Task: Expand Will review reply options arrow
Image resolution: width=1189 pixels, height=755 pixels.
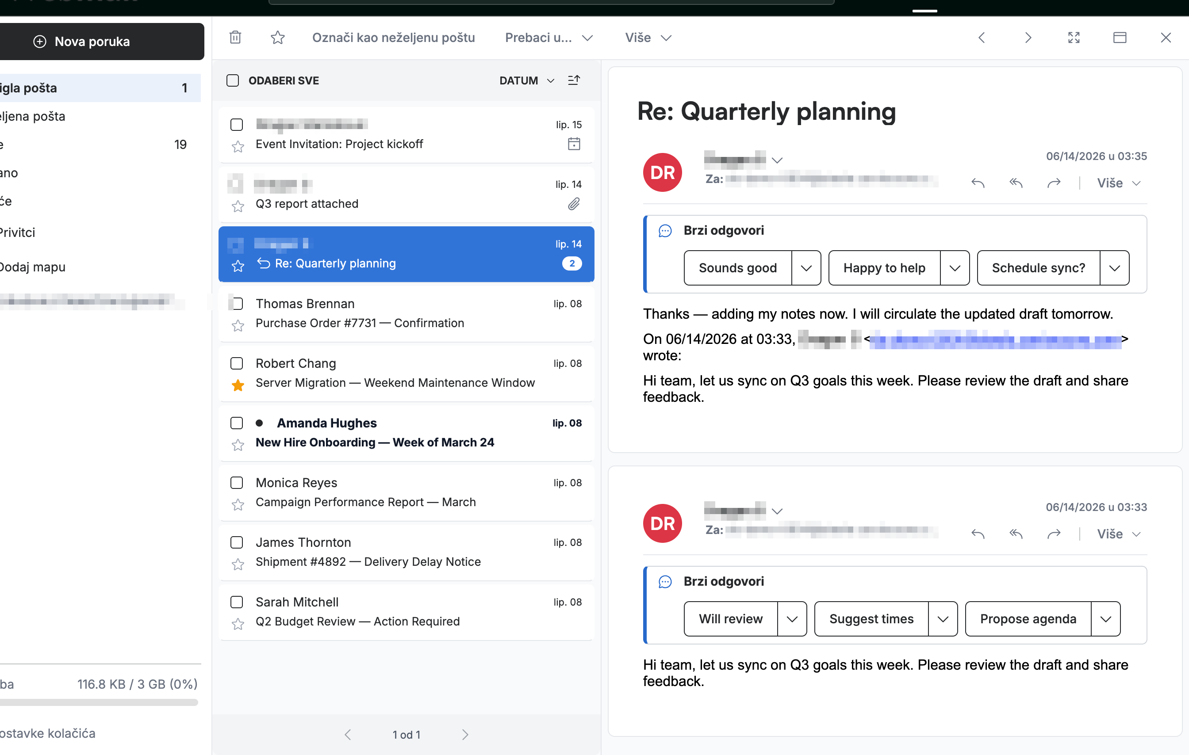Action: pyautogui.click(x=792, y=619)
